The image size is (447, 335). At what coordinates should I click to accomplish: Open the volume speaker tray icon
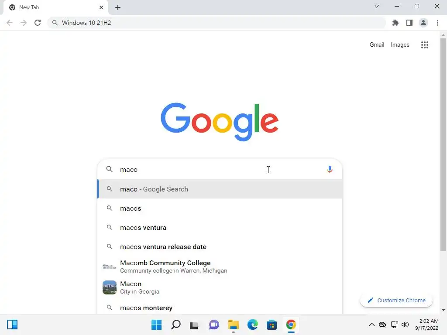405,325
